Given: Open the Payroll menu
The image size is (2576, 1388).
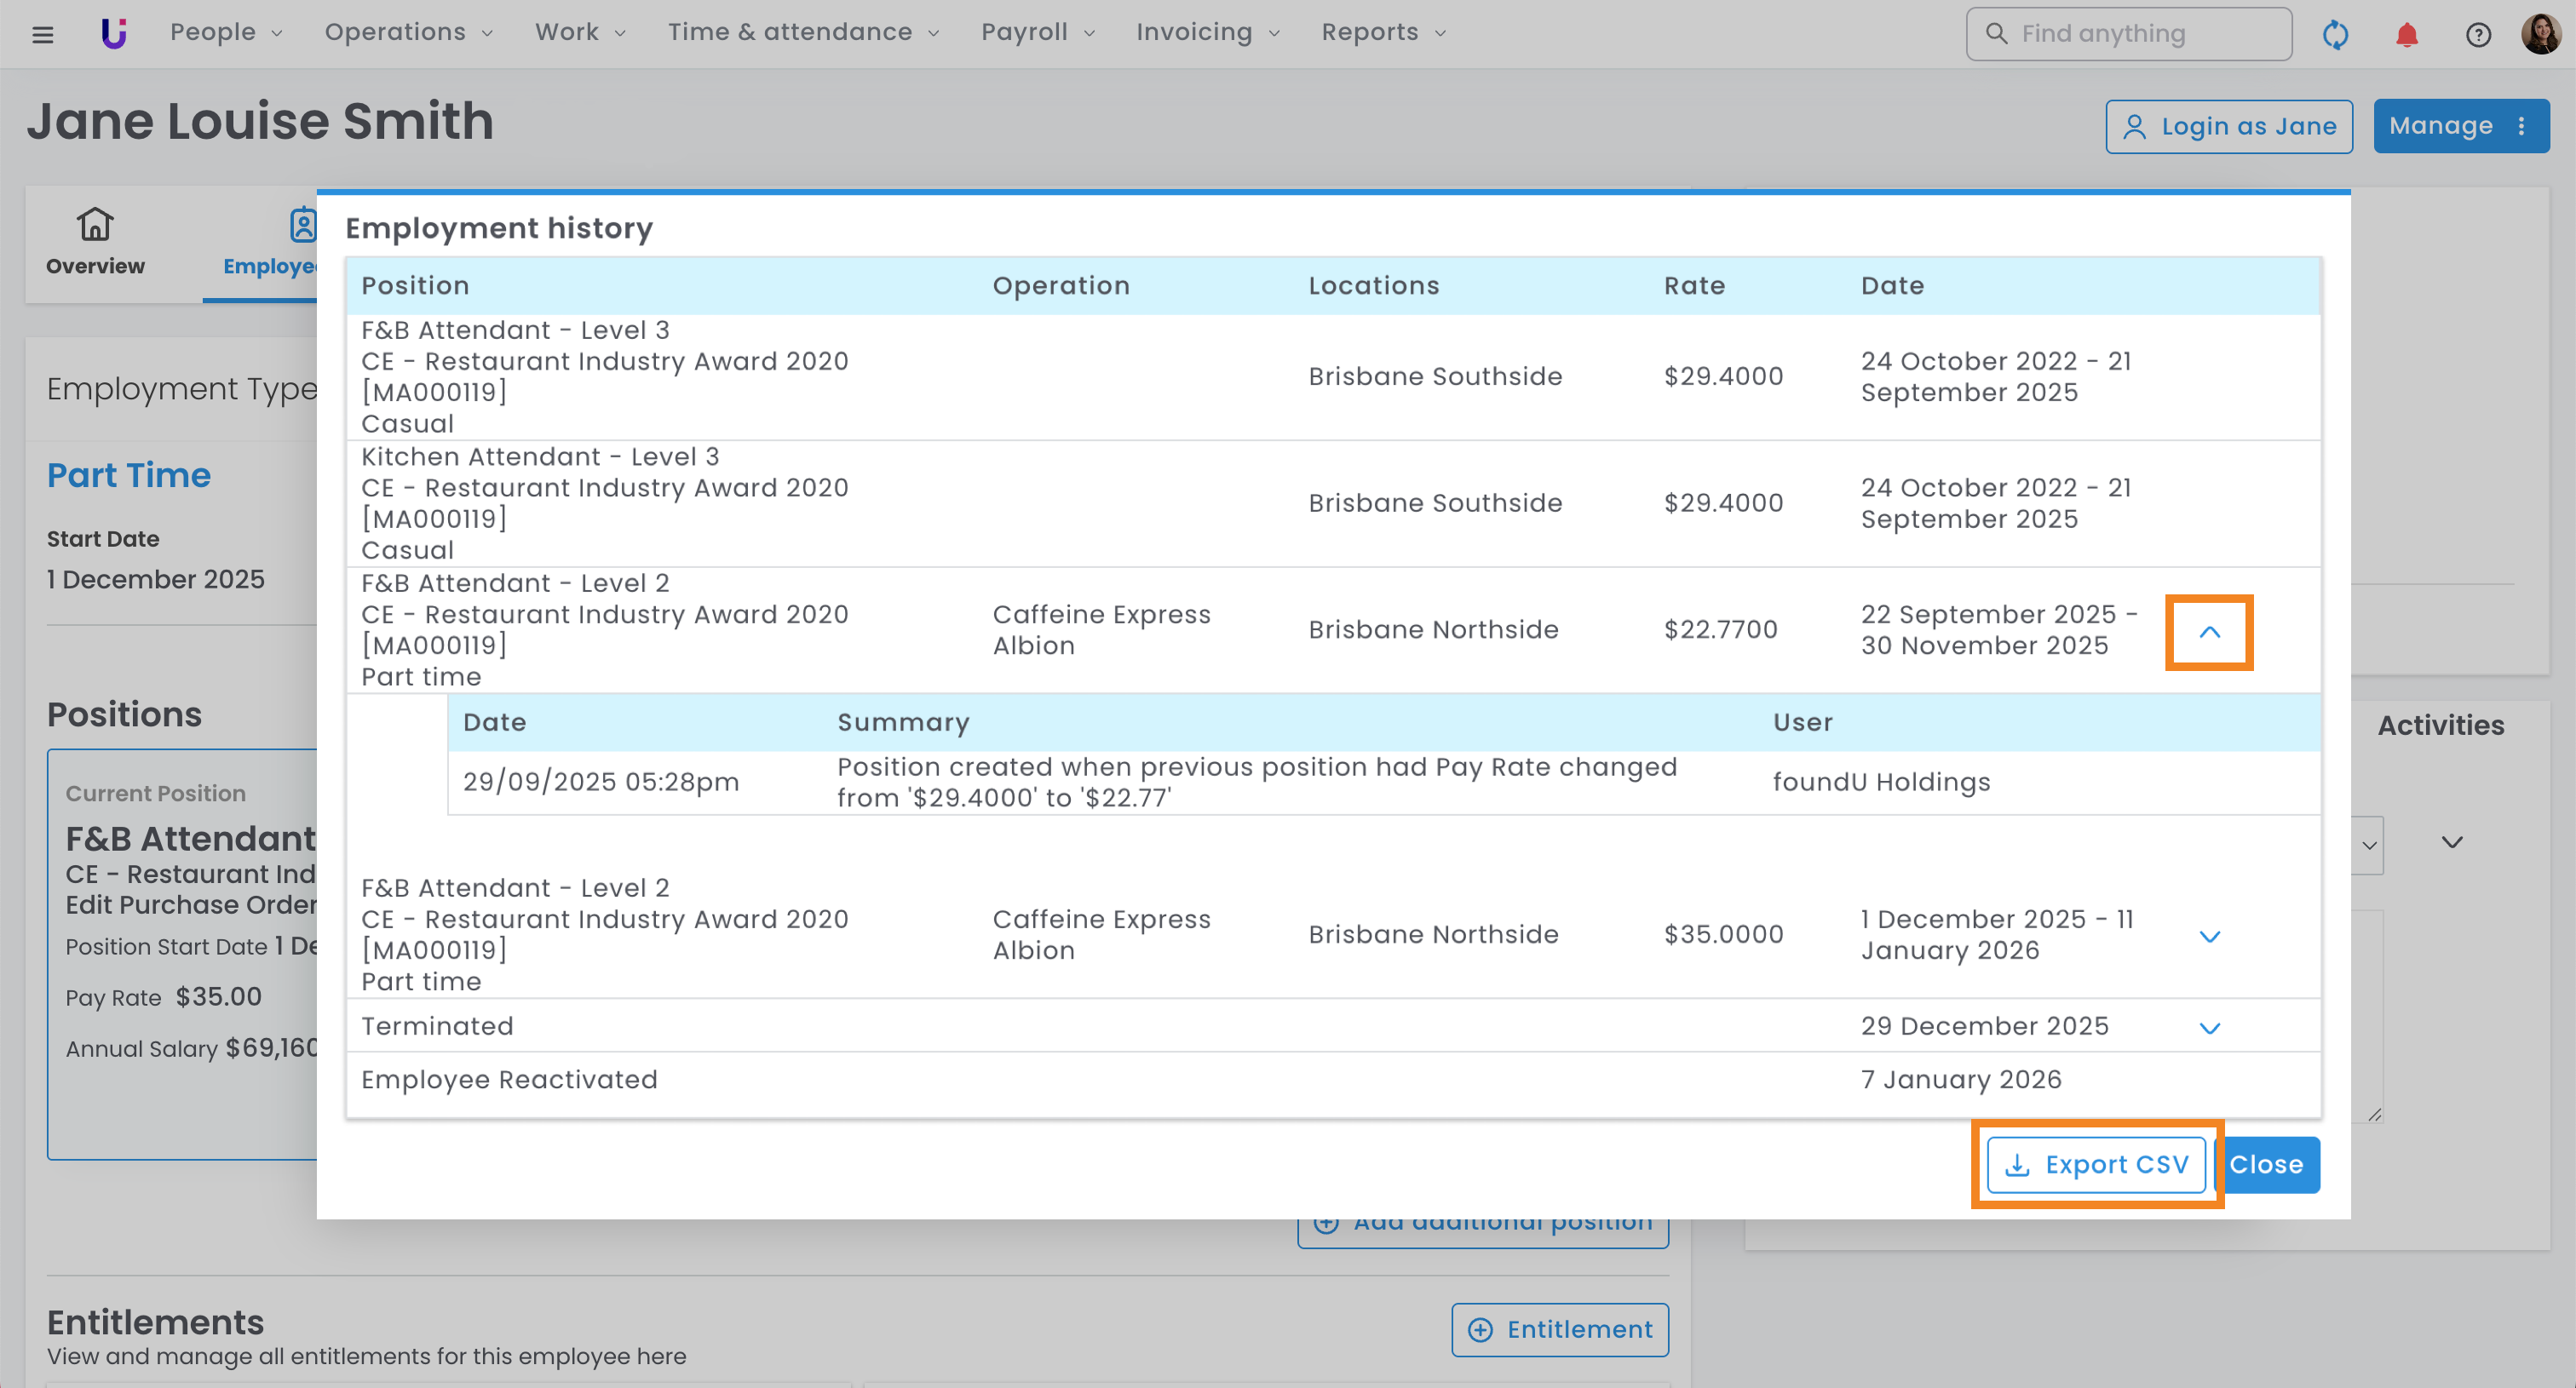Looking at the screenshot, I should (x=1037, y=33).
